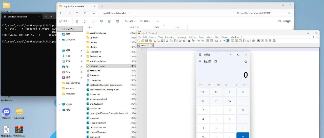Open the Calculator hamburger navigation menu
The width and height of the screenshot is (324, 138).
point(200,61)
